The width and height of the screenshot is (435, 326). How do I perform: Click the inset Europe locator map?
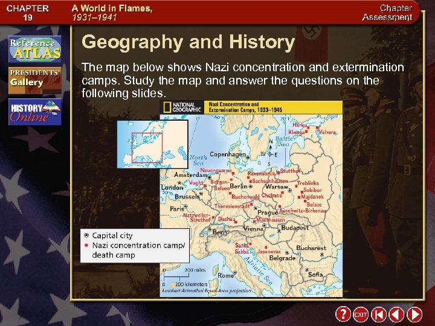tap(153, 144)
